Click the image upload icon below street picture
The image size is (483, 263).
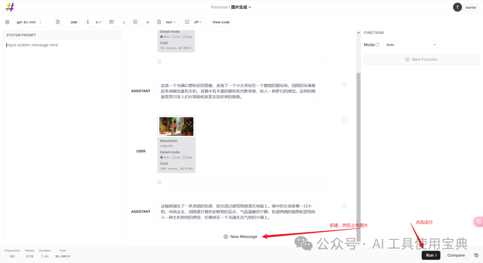pos(159,182)
